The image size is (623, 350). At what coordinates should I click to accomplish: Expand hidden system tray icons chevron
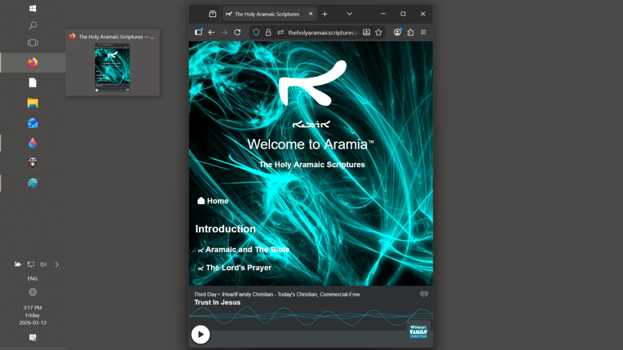tap(57, 264)
